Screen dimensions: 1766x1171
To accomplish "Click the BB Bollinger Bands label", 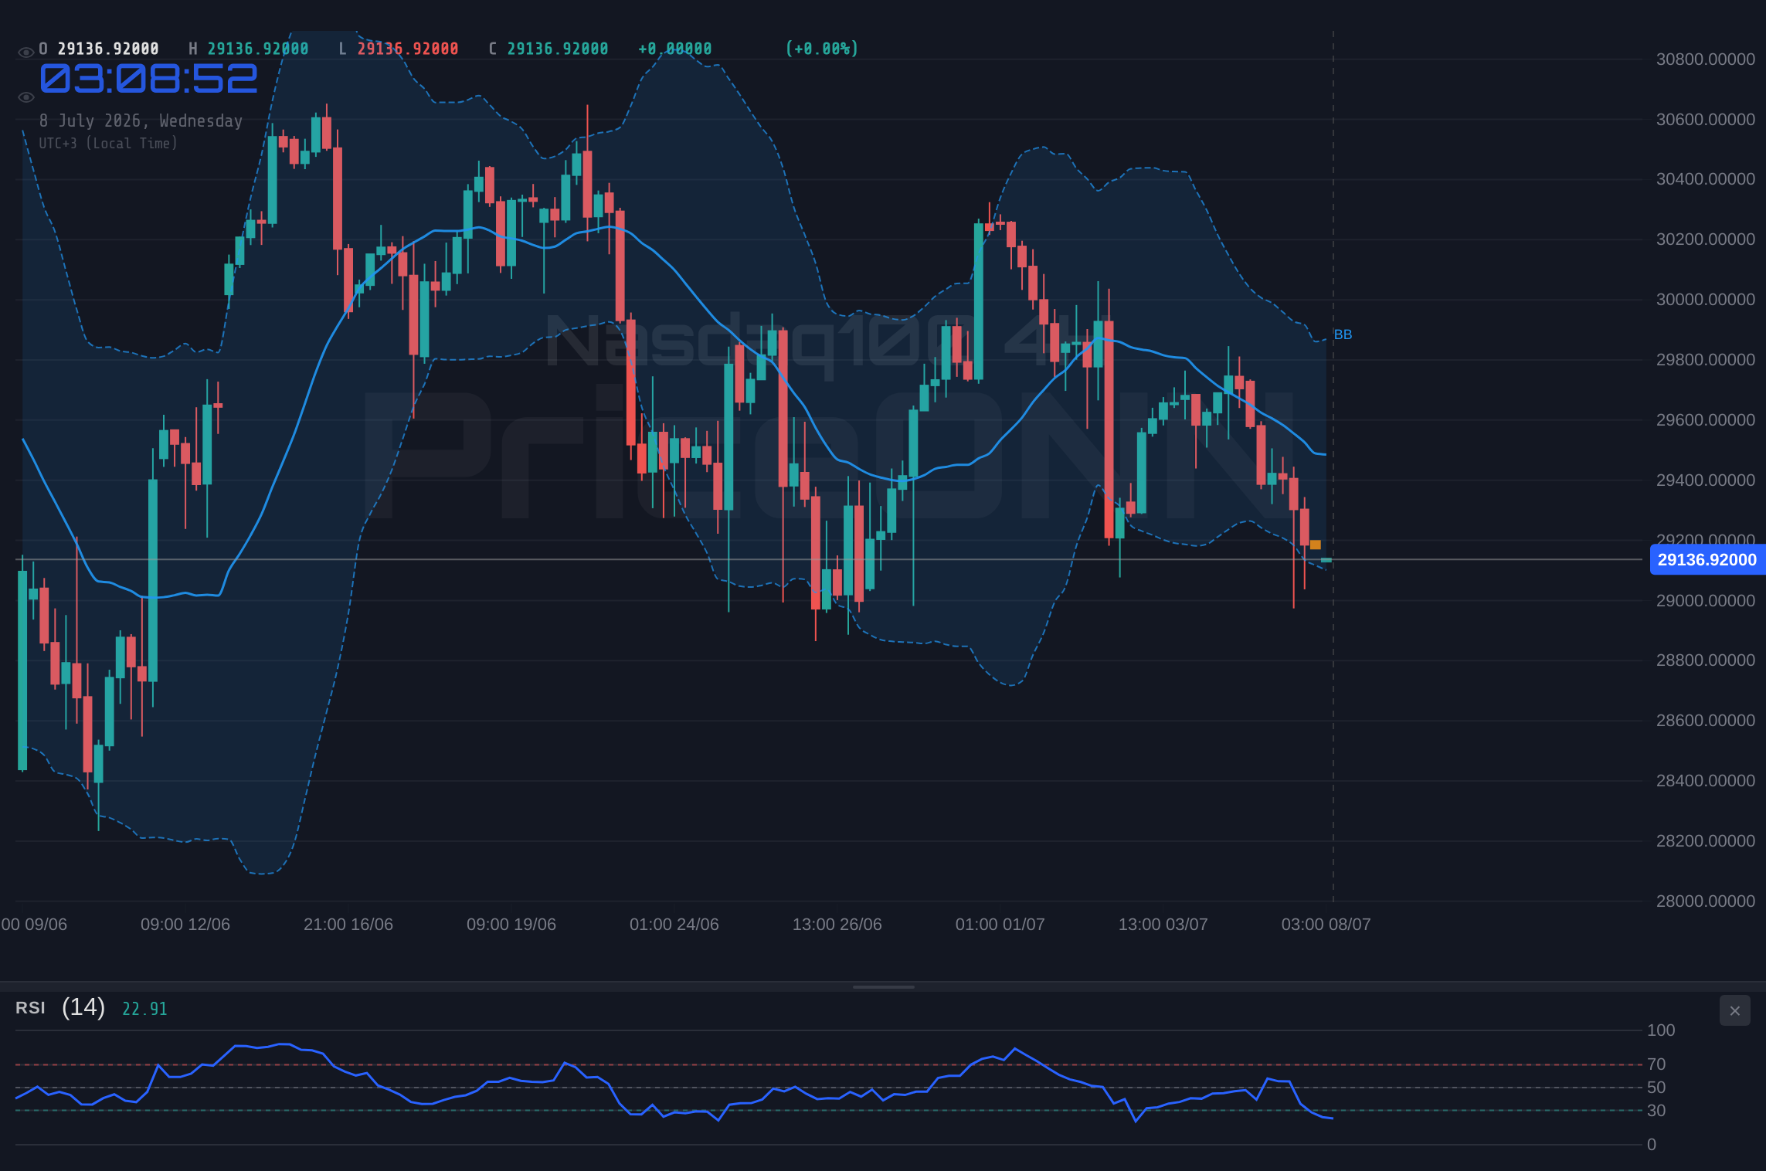I will [x=1343, y=334].
